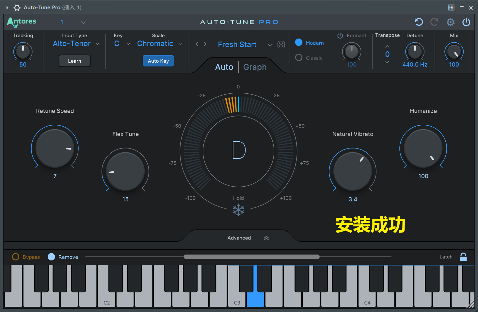Switch to the Graph tab
The width and height of the screenshot is (478, 312).
[255, 67]
